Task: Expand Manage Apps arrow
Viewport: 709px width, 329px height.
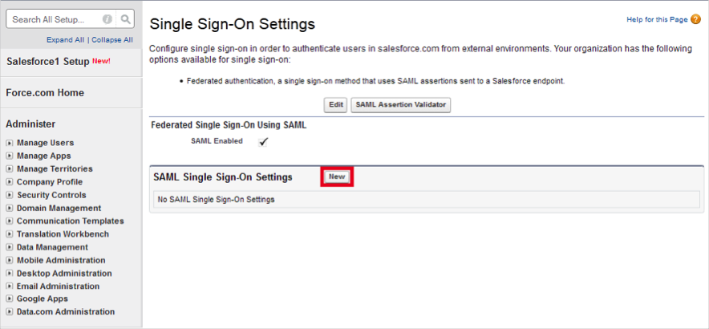Action: [10, 156]
